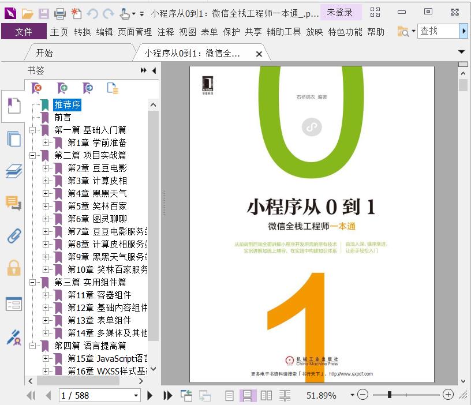Open the form fields panel icon
471x405 pixels.
[x=14, y=304]
